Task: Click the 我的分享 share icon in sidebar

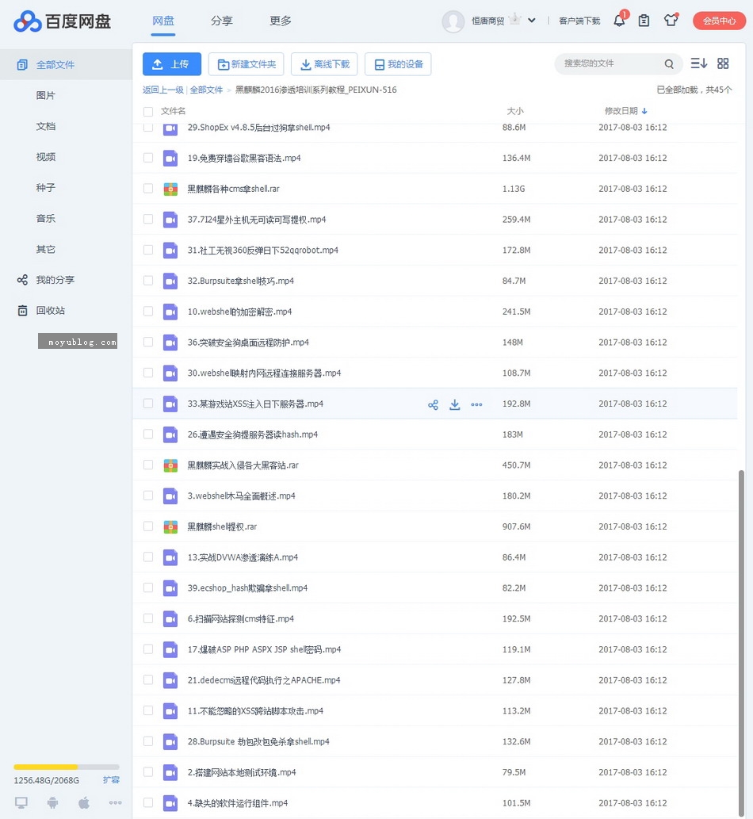Action: pos(22,280)
